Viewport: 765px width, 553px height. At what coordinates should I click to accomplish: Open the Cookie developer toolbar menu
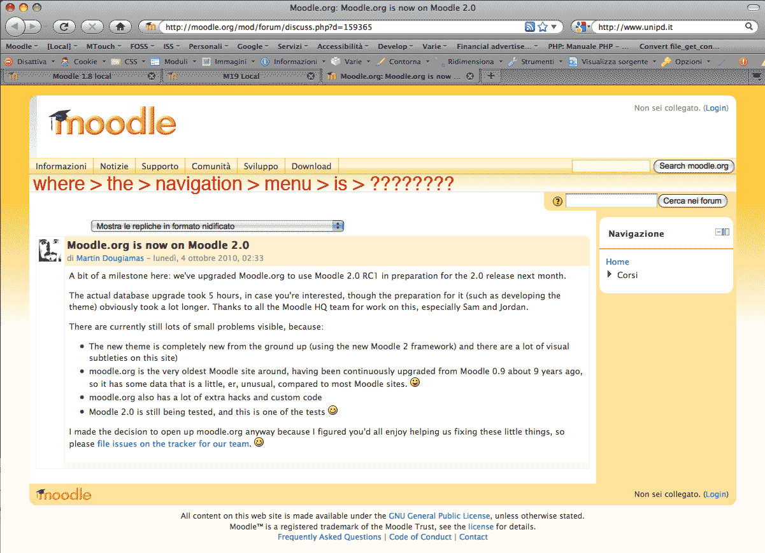(83, 62)
